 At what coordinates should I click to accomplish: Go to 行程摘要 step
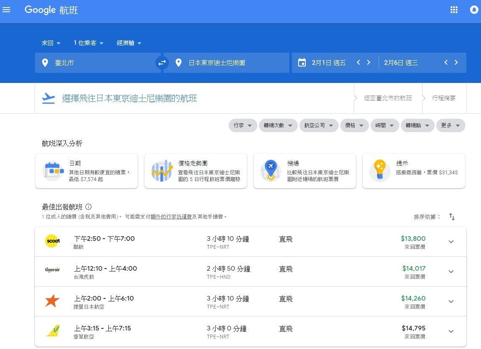(x=444, y=98)
